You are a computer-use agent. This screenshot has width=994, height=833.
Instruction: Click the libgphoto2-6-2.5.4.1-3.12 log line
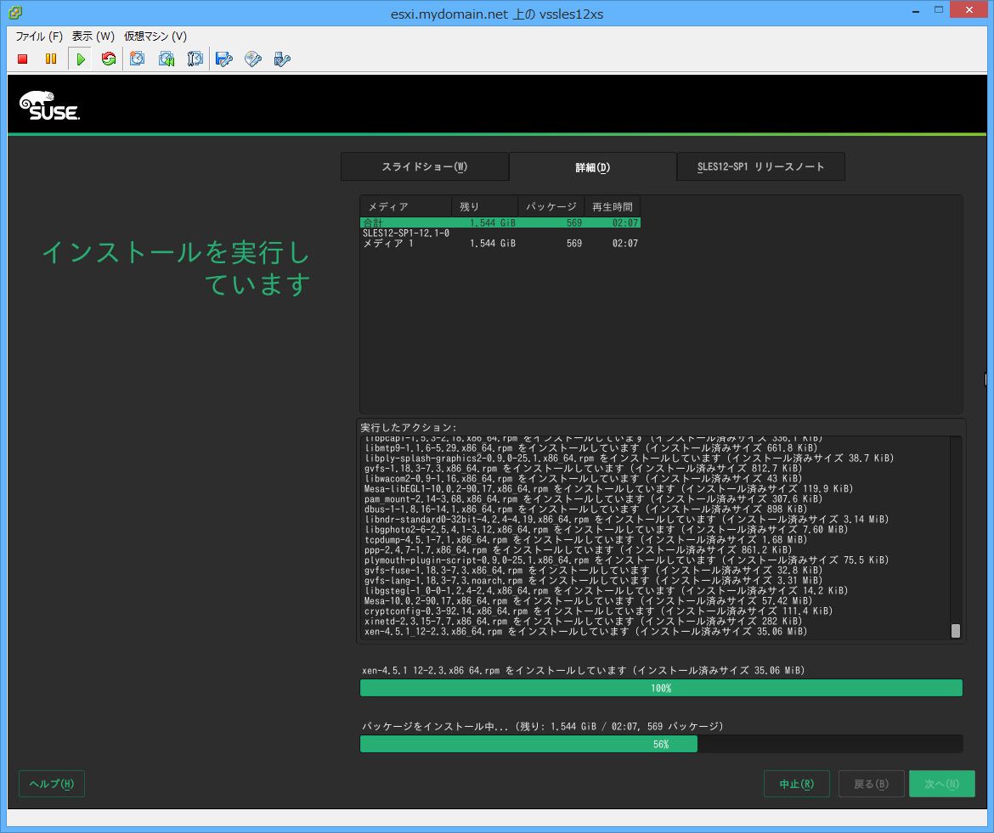pyautogui.click(x=606, y=530)
